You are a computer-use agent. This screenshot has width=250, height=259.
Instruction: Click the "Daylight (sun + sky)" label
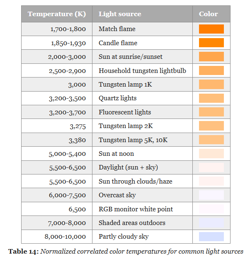point(128,167)
